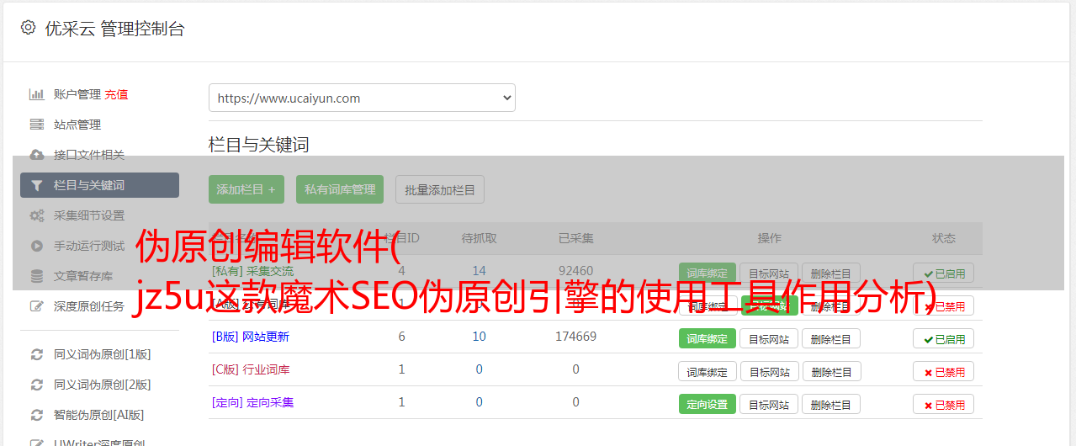Viewport: 1076px width, 446px height.
Task: Click the gears icon for 采集细节设置
Action: [x=37, y=215]
